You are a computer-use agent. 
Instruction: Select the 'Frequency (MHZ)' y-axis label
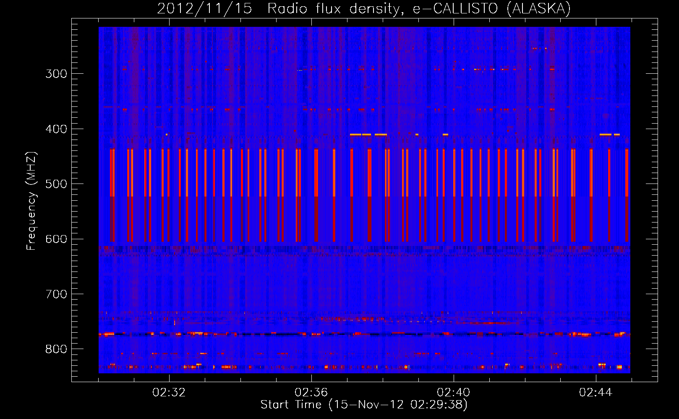(x=31, y=201)
